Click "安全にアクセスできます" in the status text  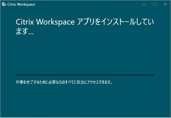click(95, 82)
